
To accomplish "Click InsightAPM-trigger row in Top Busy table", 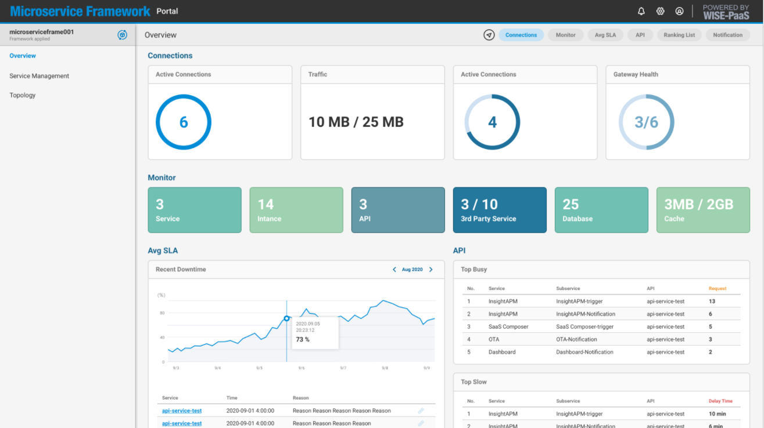I will [601, 302].
